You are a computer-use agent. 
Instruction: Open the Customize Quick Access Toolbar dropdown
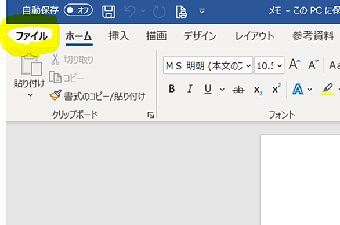[x=202, y=11]
